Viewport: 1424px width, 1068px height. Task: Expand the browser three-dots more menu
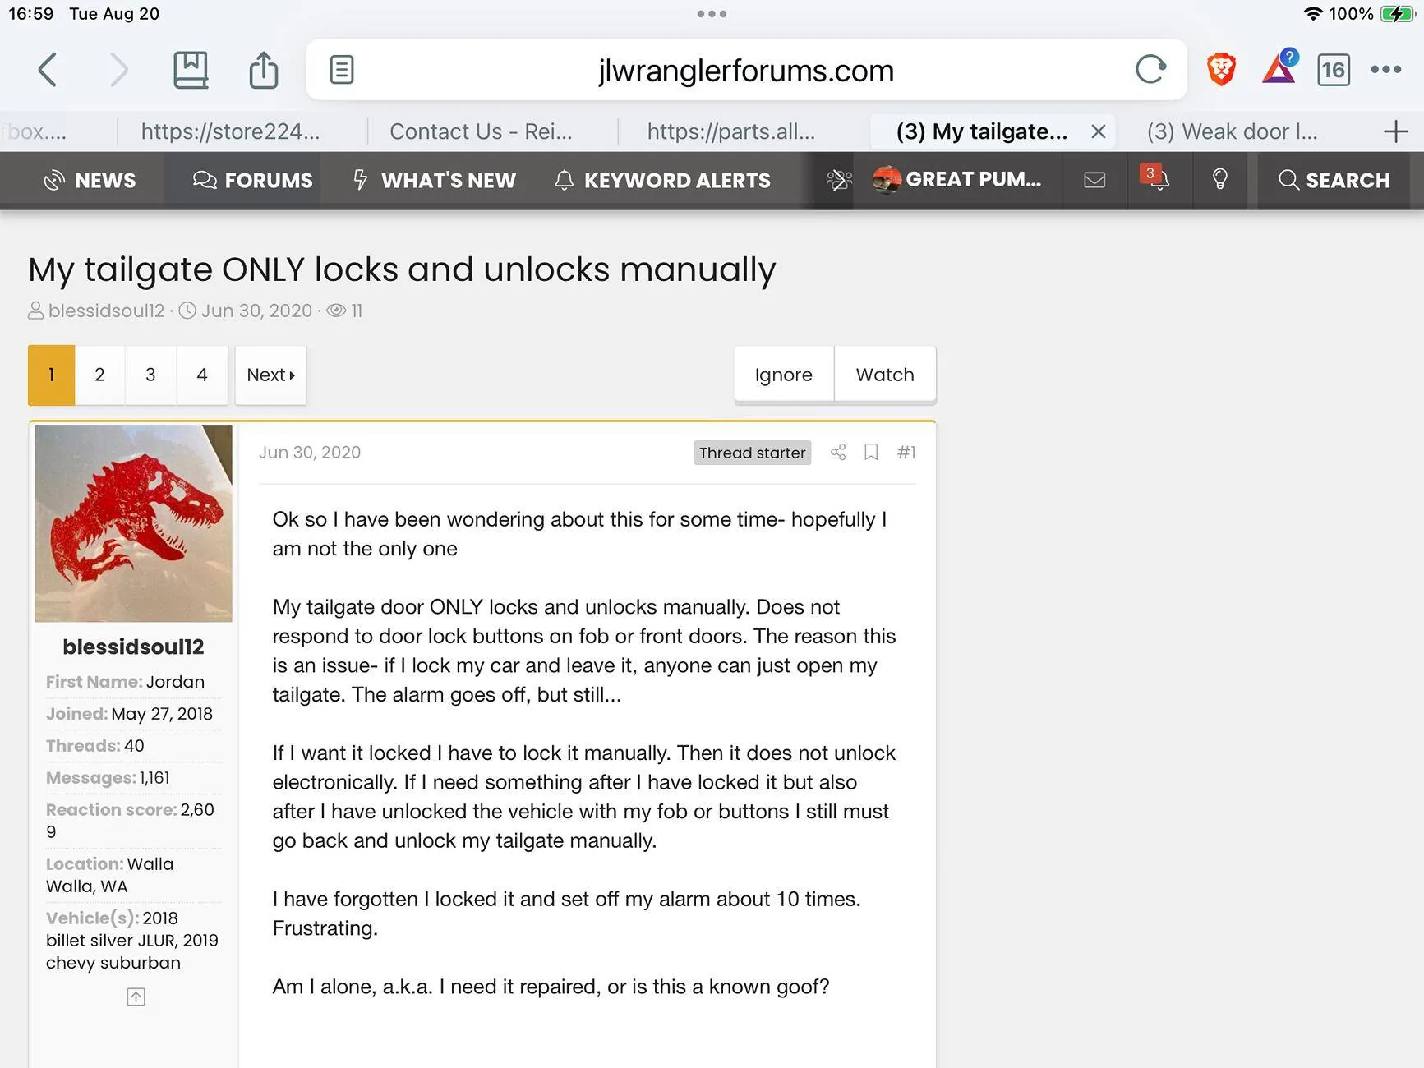coord(1386,70)
